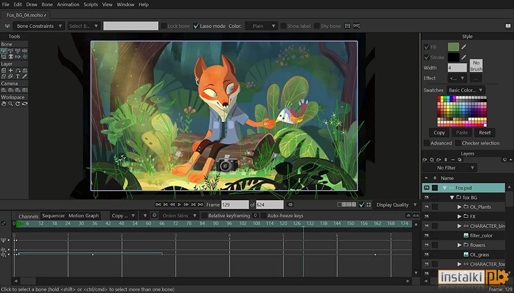The height and width of the screenshot is (293, 514).
Task: Open the Onion Skins dropdown
Action: 179,216
